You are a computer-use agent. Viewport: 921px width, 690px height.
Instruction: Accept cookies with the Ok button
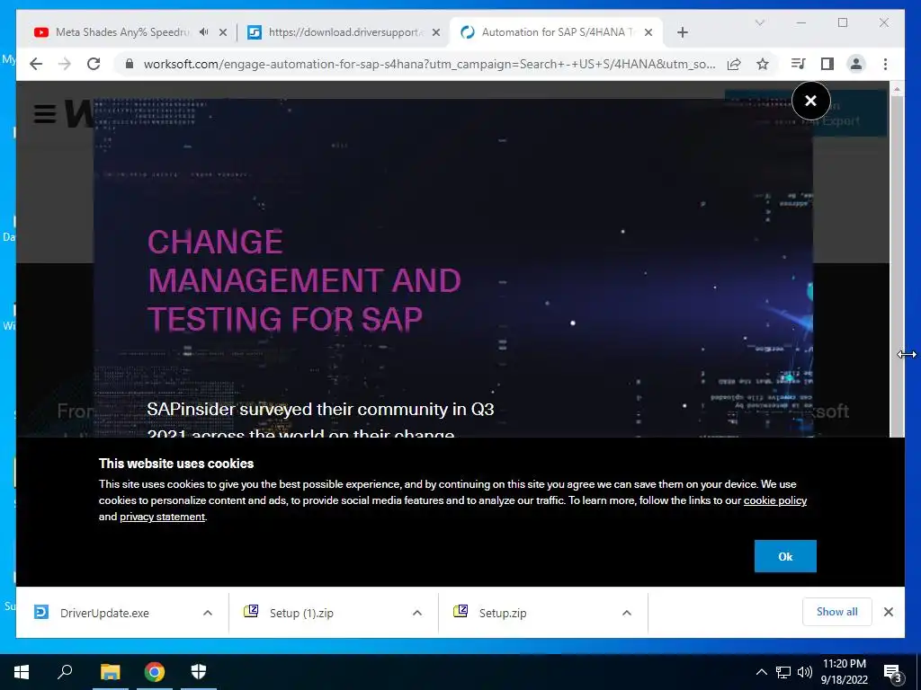pyautogui.click(x=784, y=556)
